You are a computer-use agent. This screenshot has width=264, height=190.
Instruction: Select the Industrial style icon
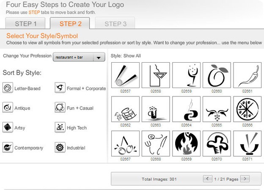[x=60, y=147]
